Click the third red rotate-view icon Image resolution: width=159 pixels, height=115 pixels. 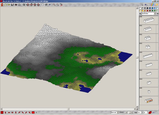(35, 5)
